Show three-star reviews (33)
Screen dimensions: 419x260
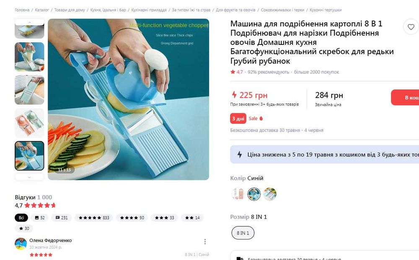(165, 218)
